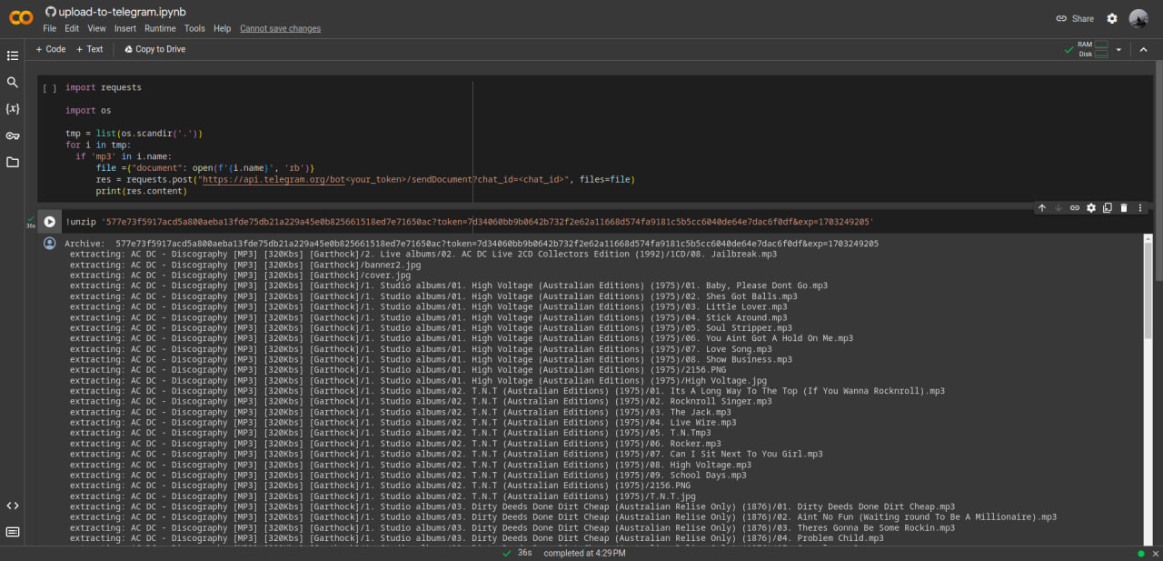Open the cell settings gear icon
Screen dimensions: 1163x561
point(1091,208)
